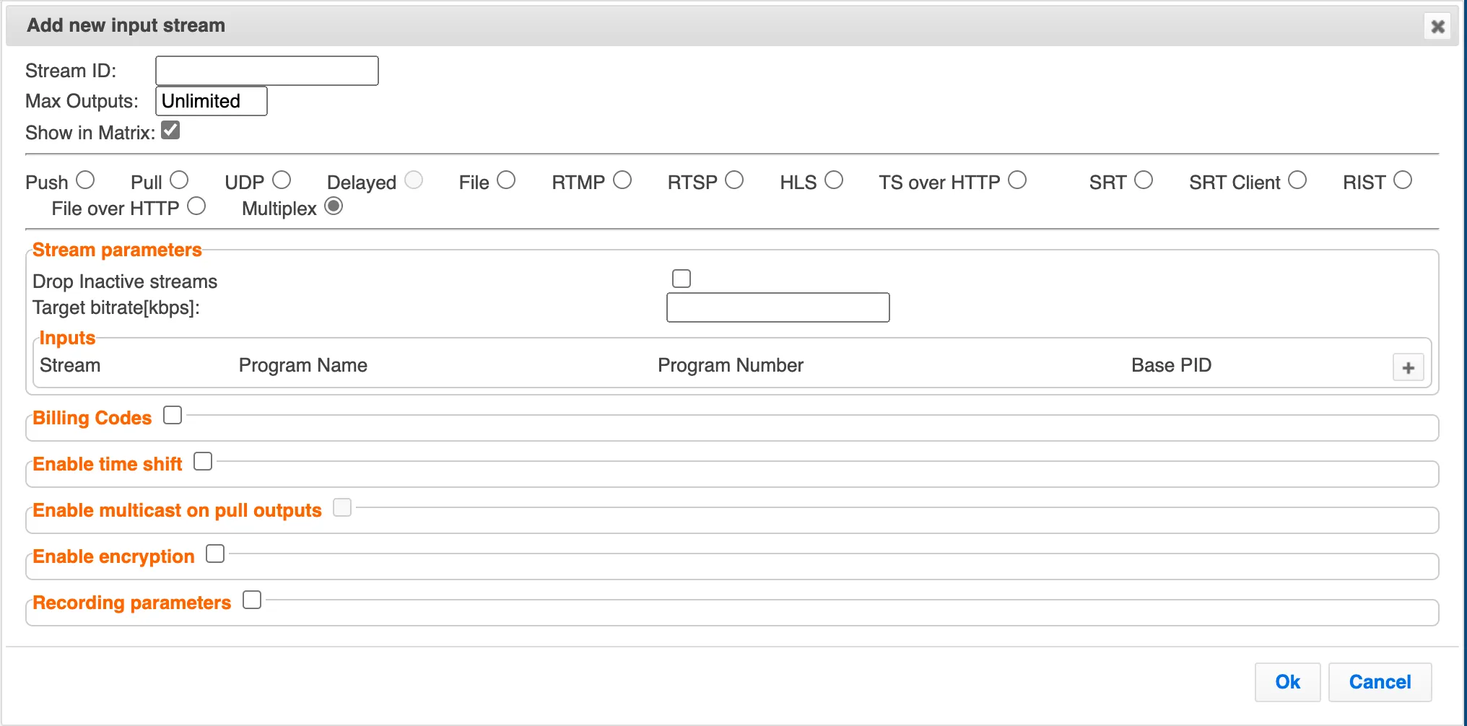Click the Program Name column header
The width and height of the screenshot is (1467, 726).
(x=303, y=365)
